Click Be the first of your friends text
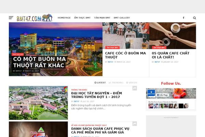The height and width of the screenshot is (137, 205). tap(163, 102)
